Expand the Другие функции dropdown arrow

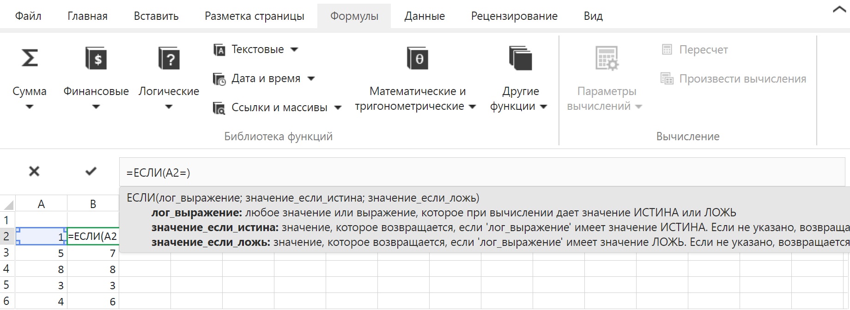(x=543, y=107)
